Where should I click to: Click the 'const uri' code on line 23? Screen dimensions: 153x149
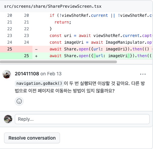(60, 36)
